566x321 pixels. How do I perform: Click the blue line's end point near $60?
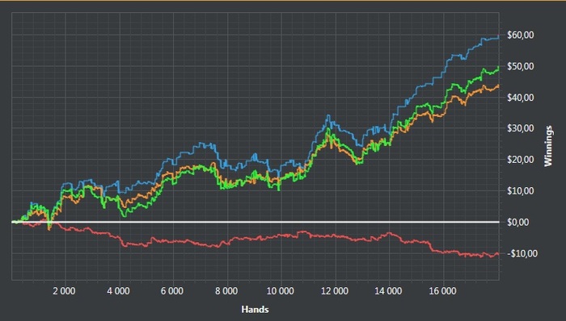(499, 36)
